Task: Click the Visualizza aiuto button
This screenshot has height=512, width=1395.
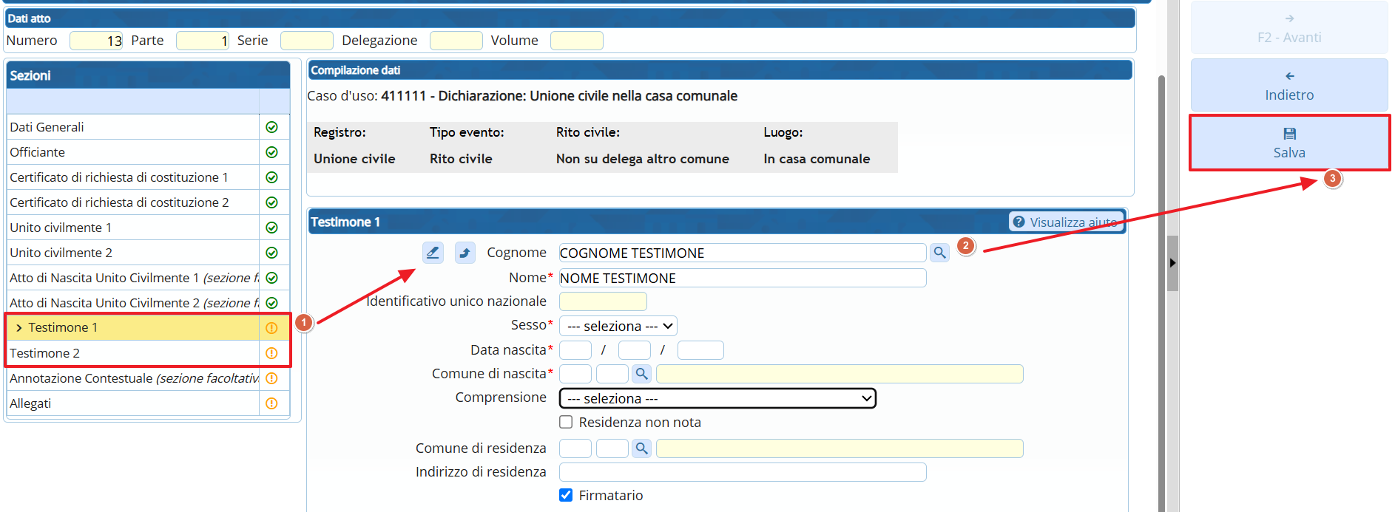Action: (x=1065, y=222)
